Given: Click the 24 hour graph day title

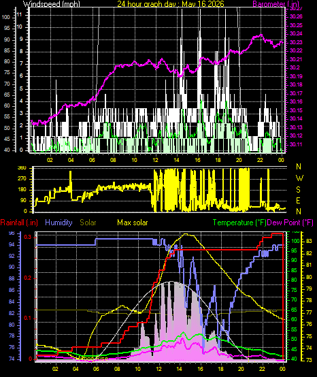Looking at the screenshot, I should [171, 3].
